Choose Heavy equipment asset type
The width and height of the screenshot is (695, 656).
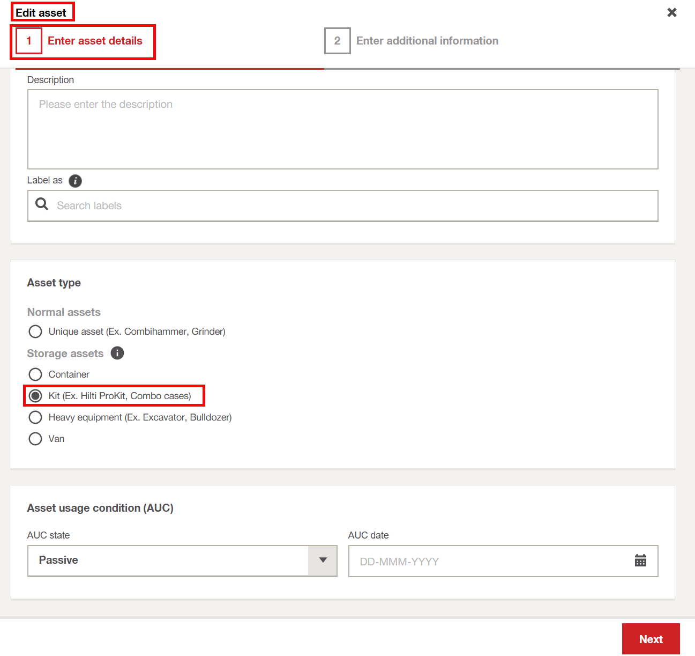35,417
